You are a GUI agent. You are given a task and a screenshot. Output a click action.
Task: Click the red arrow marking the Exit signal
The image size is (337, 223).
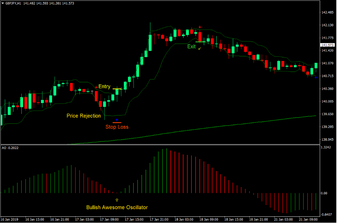pyautogui.click(x=200, y=27)
